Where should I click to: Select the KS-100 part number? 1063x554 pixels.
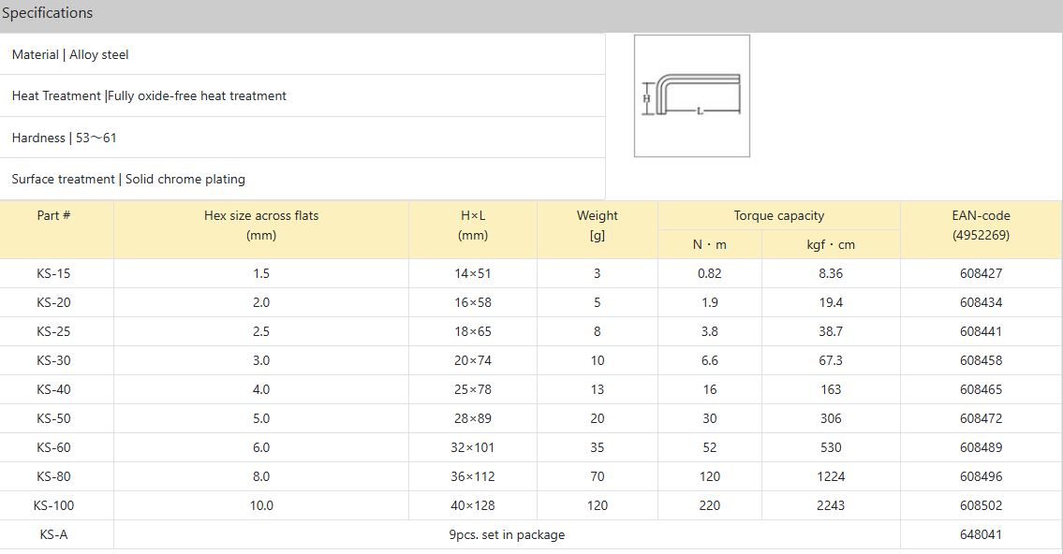click(53, 505)
